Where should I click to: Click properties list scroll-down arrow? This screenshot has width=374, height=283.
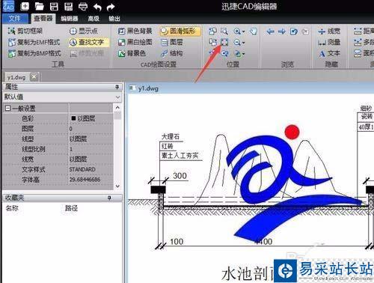(117, 186)
